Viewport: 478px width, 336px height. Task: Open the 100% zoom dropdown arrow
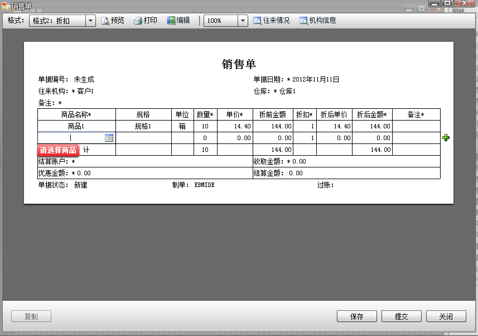[243, 21]
